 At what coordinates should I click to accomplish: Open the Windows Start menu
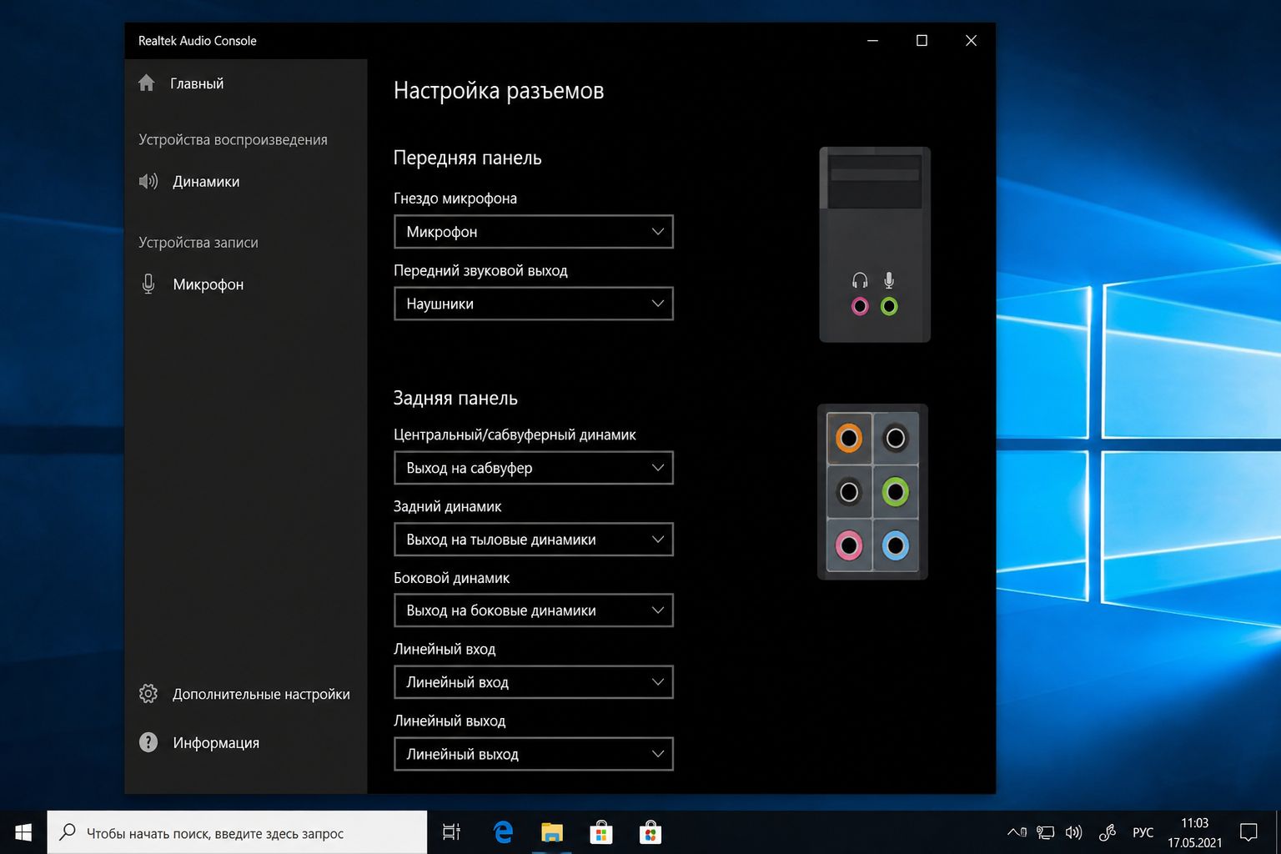coord(23,832)
